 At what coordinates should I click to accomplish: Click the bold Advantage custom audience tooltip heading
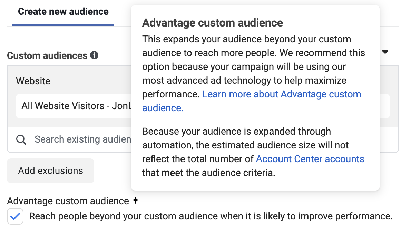(212, 23)
